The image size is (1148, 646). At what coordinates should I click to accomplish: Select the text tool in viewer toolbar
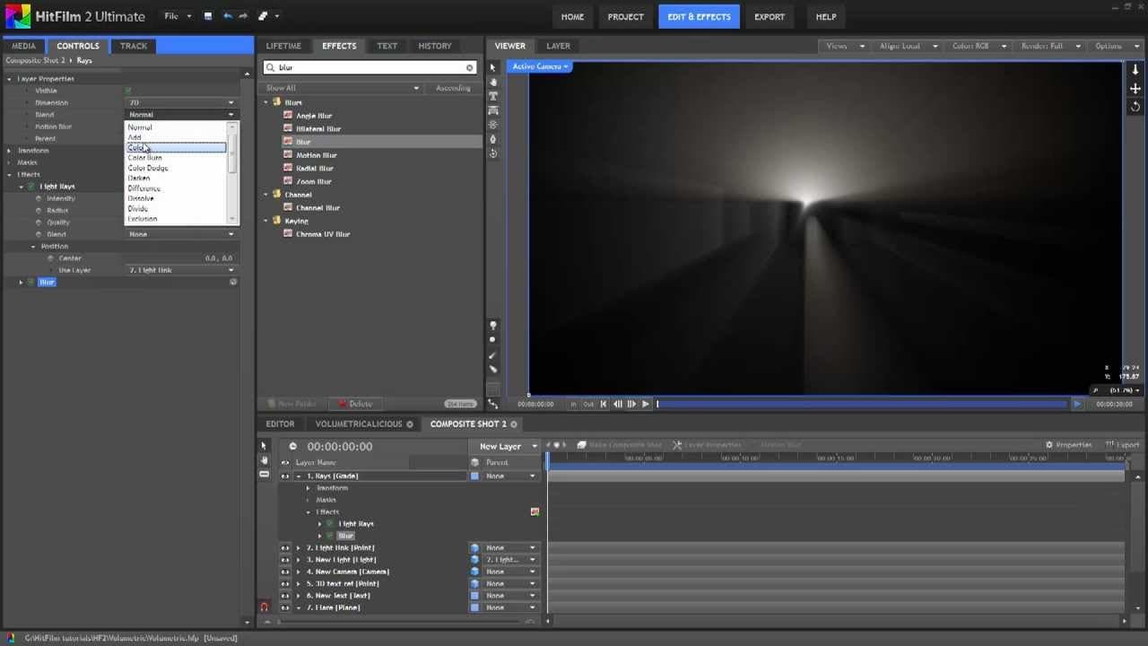493,96
